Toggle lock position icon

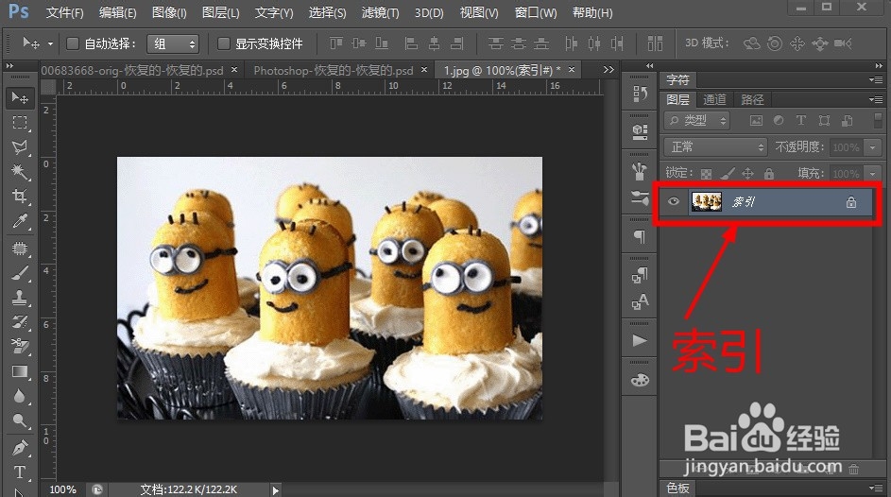pos(747,174)
